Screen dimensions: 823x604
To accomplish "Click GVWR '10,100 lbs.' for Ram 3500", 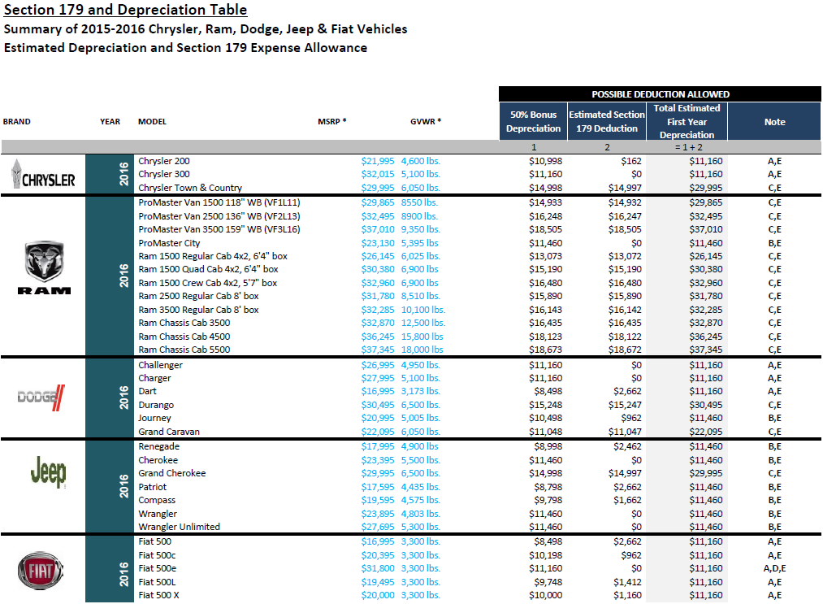I will click(x=423, y=310).
